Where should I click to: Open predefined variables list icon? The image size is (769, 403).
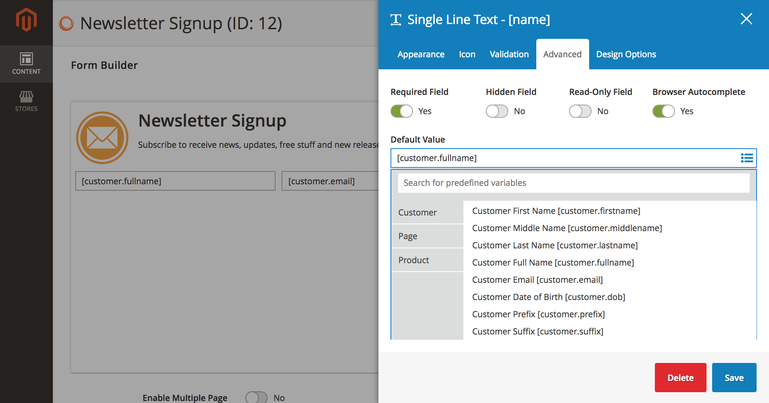[747, 158]
